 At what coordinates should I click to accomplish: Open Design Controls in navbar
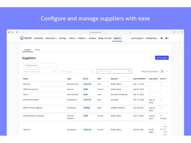click(105, 38)
